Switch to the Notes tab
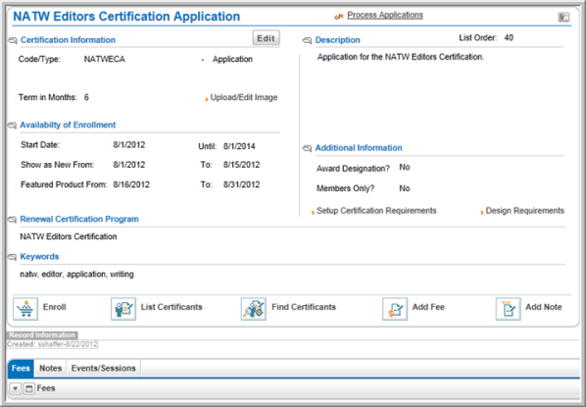This screenshot has width=586, height=407. tap(50, 368)
